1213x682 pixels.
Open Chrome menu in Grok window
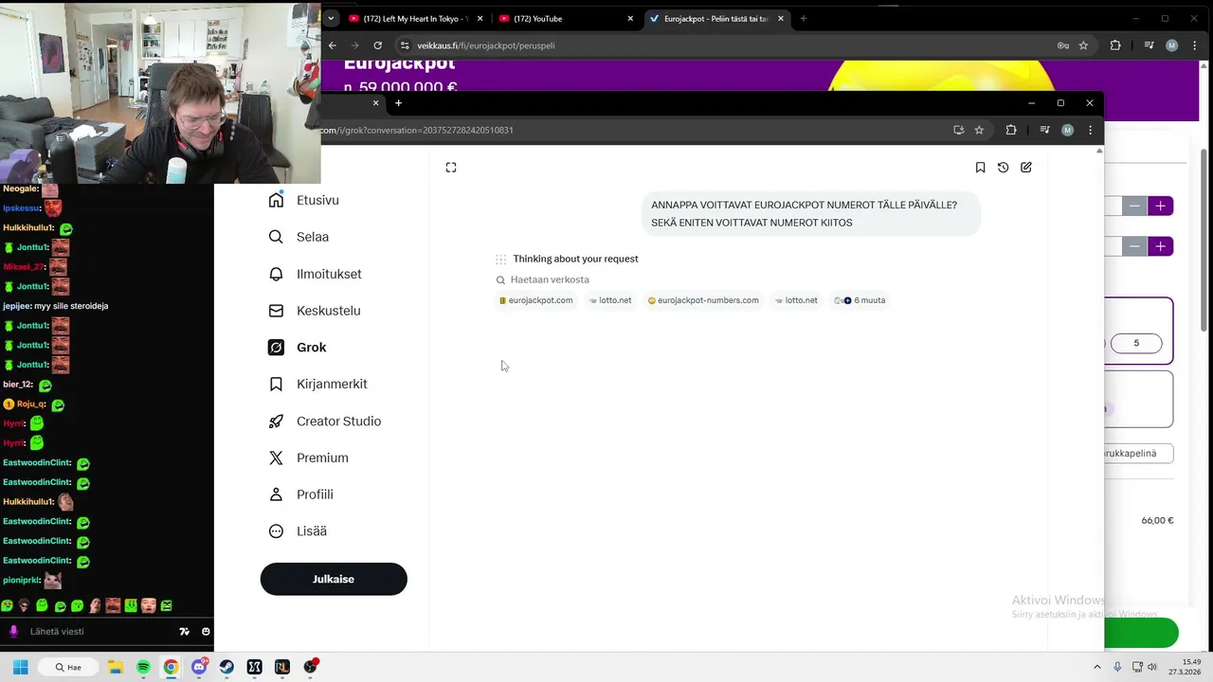[x=1090, y=130]
